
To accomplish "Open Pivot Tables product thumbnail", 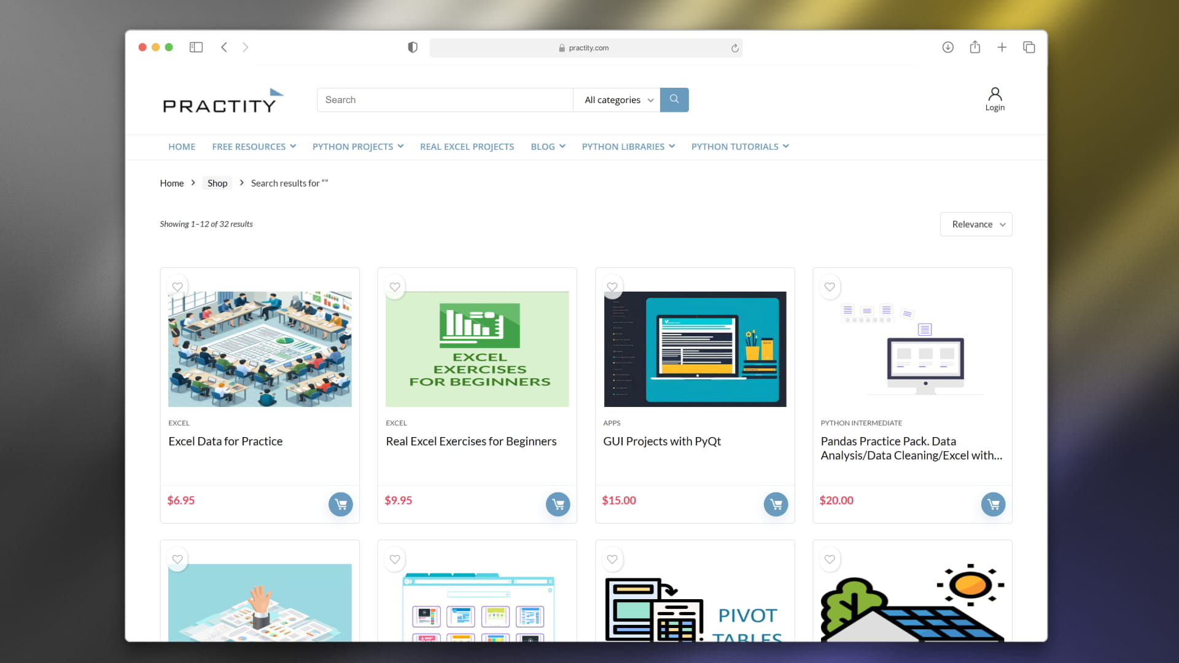I will (x=695, y=603).
